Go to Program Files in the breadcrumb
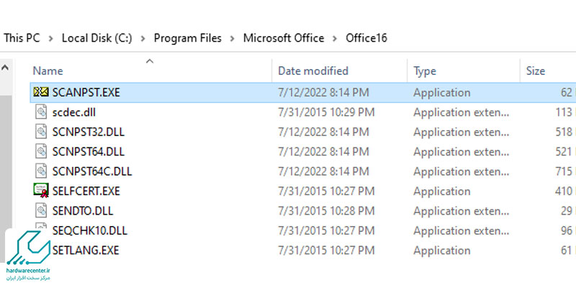Image resolution: width=576 pixels, height=288 pixels. [x=188, y=38]
